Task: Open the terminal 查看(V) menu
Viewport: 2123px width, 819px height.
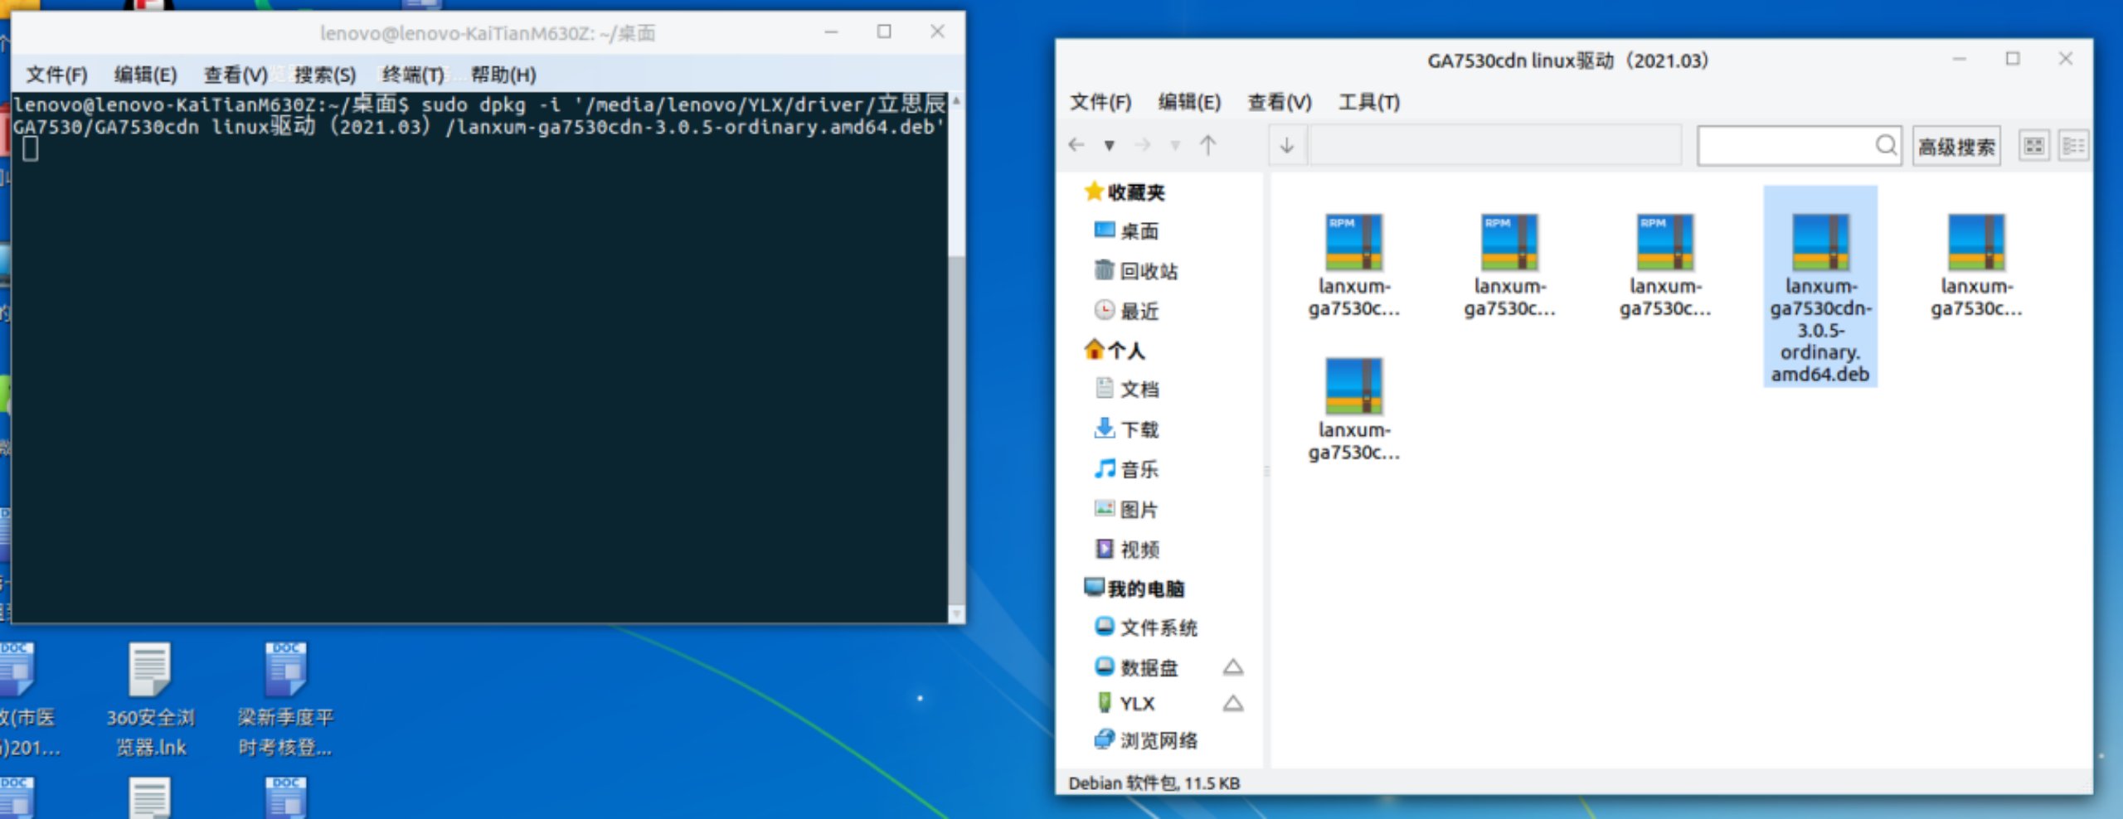Action: [236, 75]
